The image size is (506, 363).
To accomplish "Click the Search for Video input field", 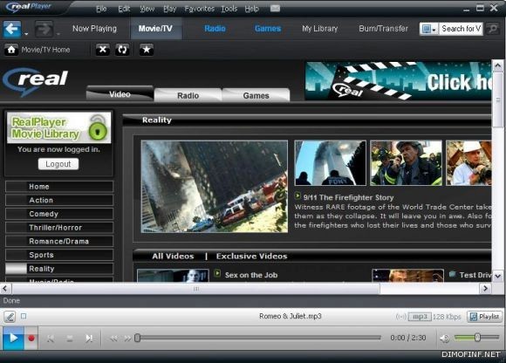I will (462, 29).
